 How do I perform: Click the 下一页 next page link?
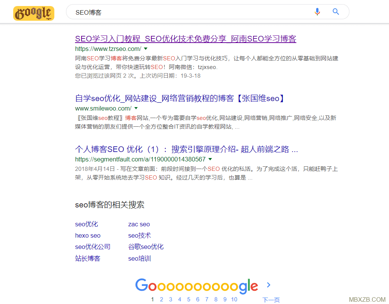point(271,300)
